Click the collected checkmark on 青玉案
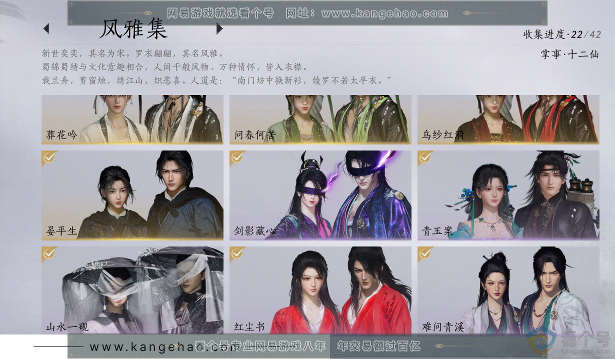Screen dimensions: 615x359 425,157
